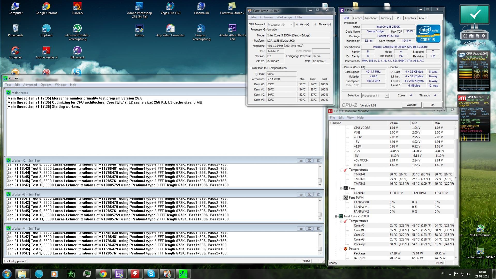496x279 pixels.
Task: Open the volume control in system tray
Action: pos(468,274)
